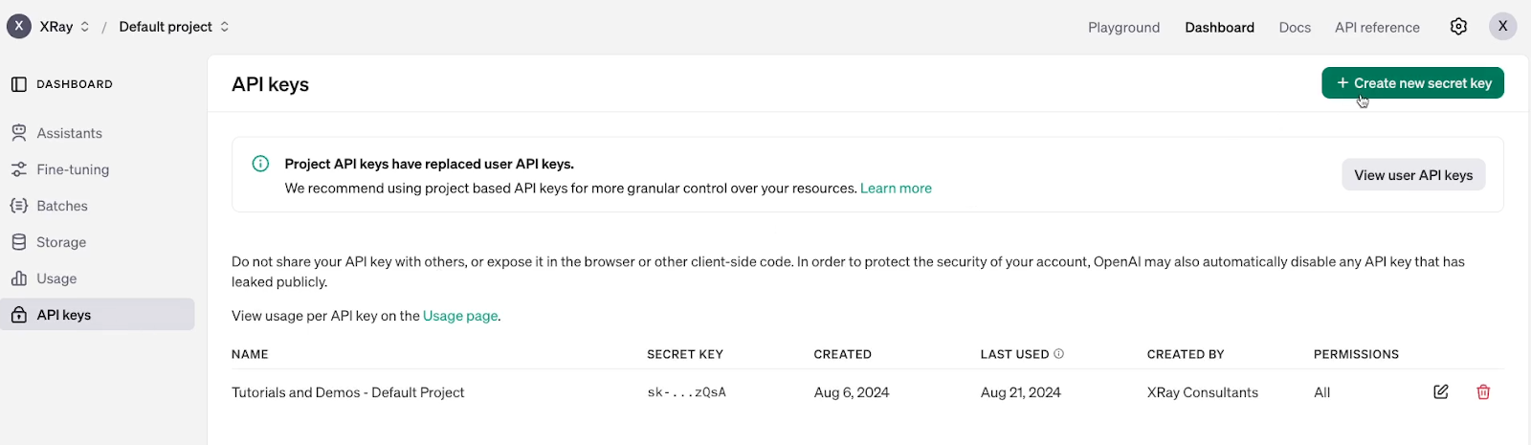Go to the Docs tab
This screenshot has height=445, width=1531.
tap(1295, 27)
